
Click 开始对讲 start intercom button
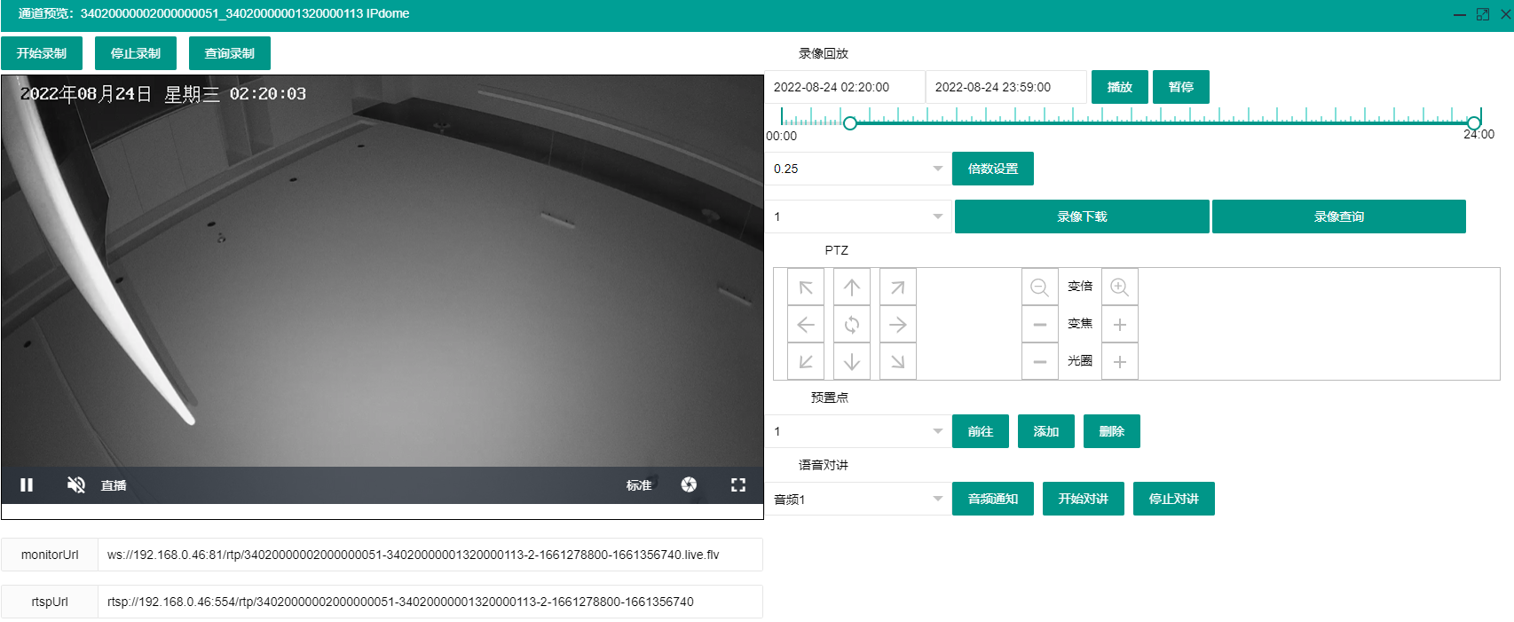1084,499
